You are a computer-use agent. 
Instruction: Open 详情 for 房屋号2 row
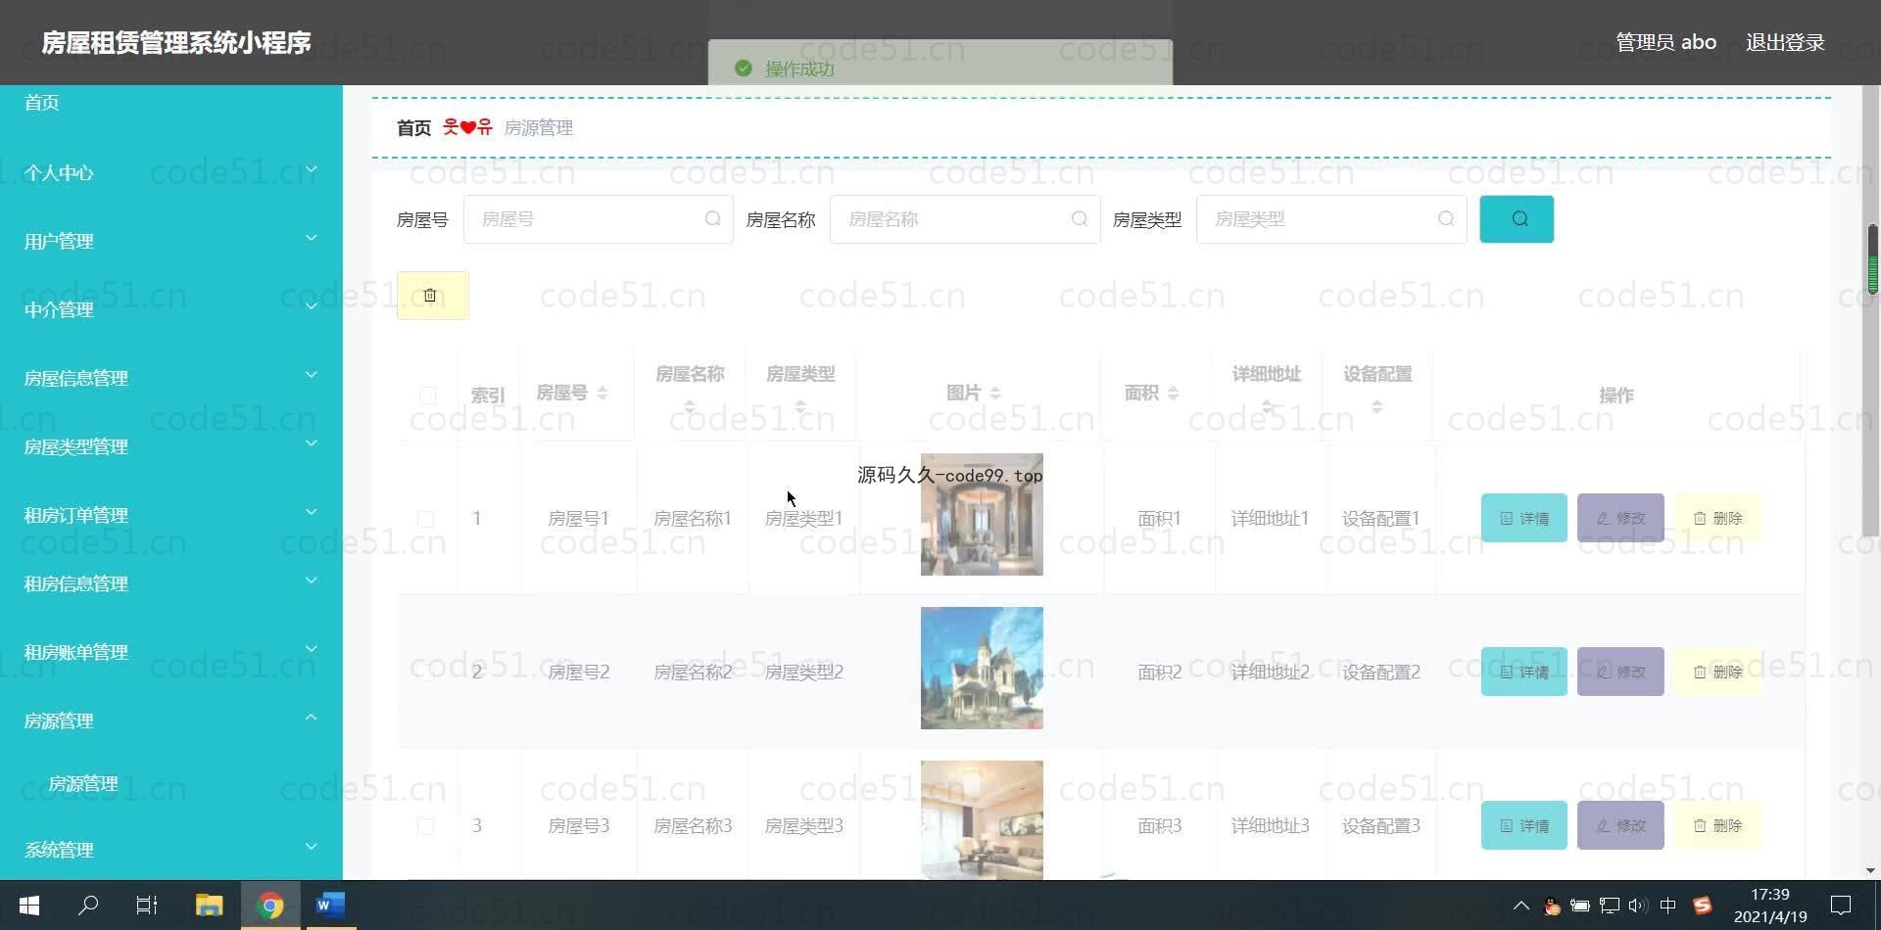[x=1523, y=672]
